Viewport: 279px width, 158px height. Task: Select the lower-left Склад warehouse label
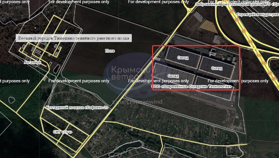pyautogui.click(x=173, y=76)
